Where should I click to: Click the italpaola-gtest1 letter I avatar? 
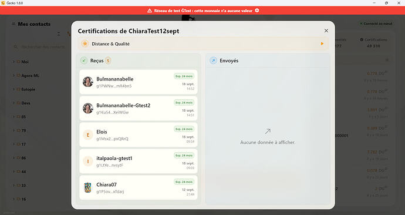[x=88, y=161]
